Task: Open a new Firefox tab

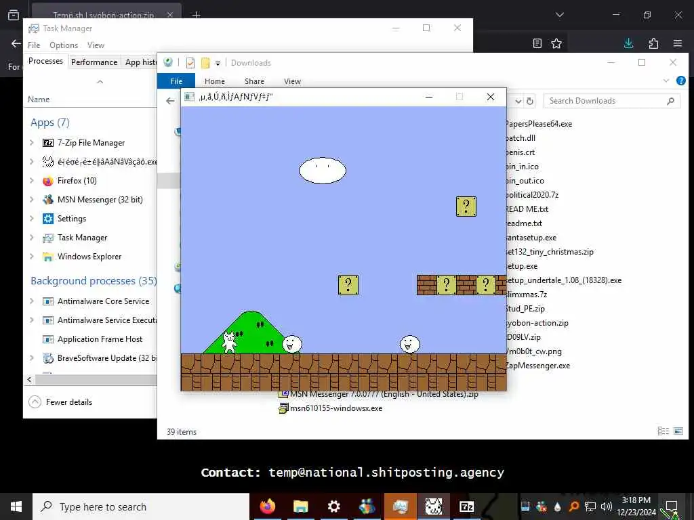Action: [x=196, y=15]
